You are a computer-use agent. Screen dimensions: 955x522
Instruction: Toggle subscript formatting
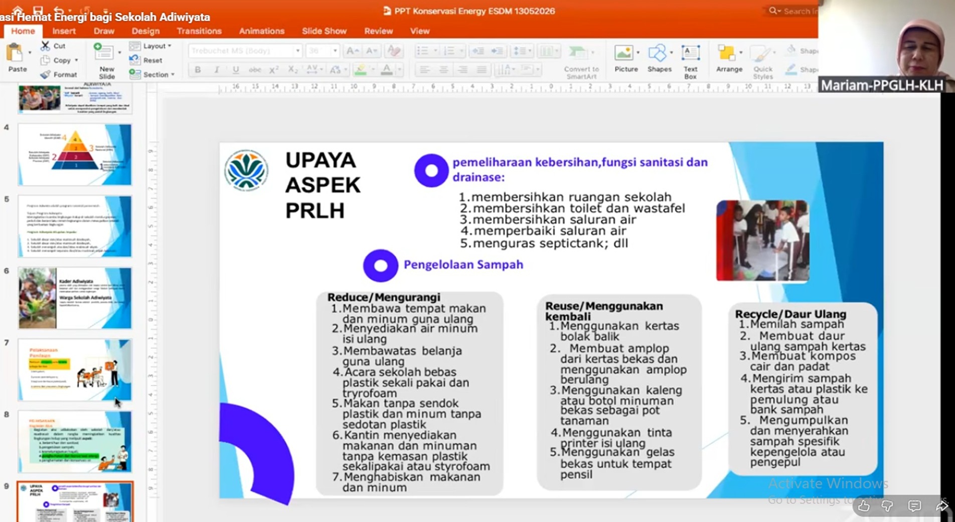tap(293, 70)
